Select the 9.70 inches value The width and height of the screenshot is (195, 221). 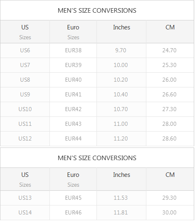coord(121,50)
